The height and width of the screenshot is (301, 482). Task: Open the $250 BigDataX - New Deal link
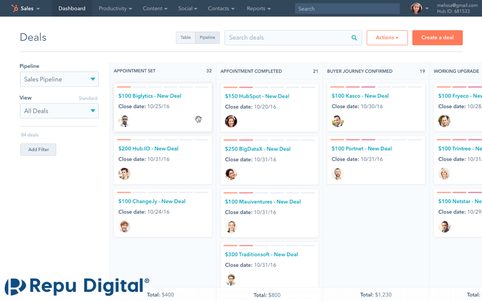(x=257, y=149)
